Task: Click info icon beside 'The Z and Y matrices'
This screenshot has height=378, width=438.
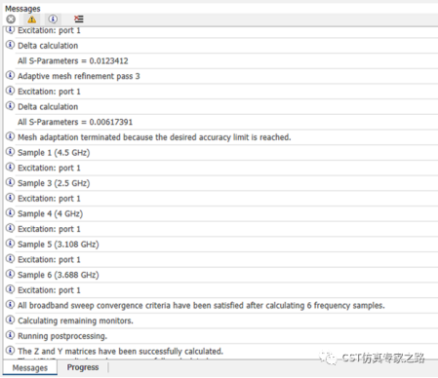Action: (x=10, y=350)
